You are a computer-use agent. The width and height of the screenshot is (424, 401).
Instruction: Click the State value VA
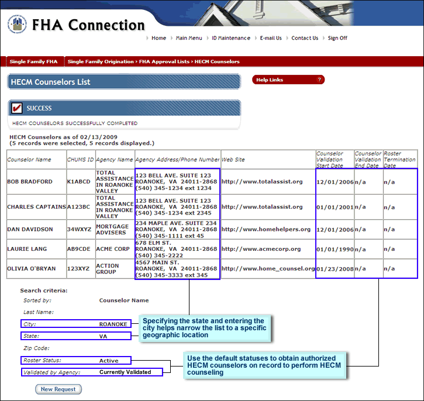click(x=103, y=337)
